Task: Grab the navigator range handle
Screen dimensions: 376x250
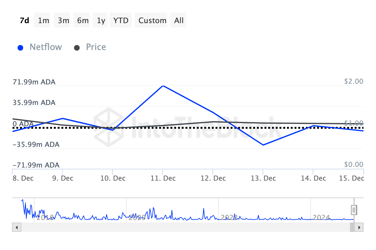Action: tap(354, 210)
